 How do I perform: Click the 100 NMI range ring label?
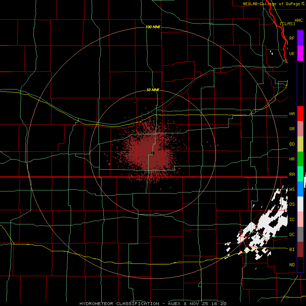153,27
